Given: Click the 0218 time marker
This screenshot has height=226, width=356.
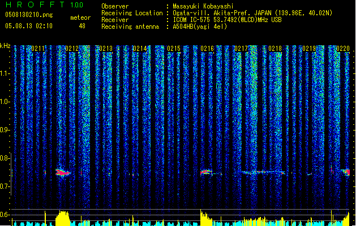Looking at the screenshot, I should pyautogui.click(x=275, y=49).
